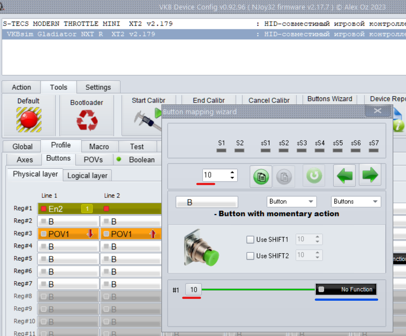Open the Global tab
406x336 pixels.
pos(22,147)
